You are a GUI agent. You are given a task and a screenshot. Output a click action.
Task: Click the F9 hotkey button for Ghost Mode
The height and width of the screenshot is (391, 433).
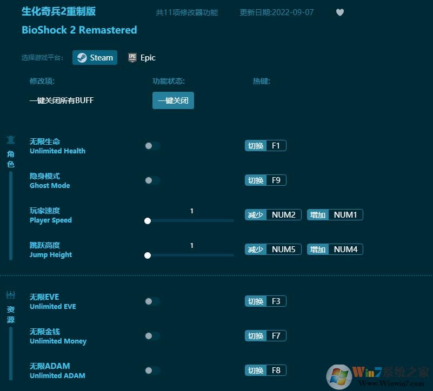click(265, 180)
